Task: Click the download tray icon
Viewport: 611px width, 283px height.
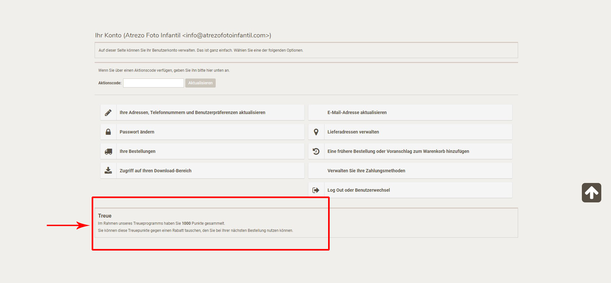Action: (108, 171)
